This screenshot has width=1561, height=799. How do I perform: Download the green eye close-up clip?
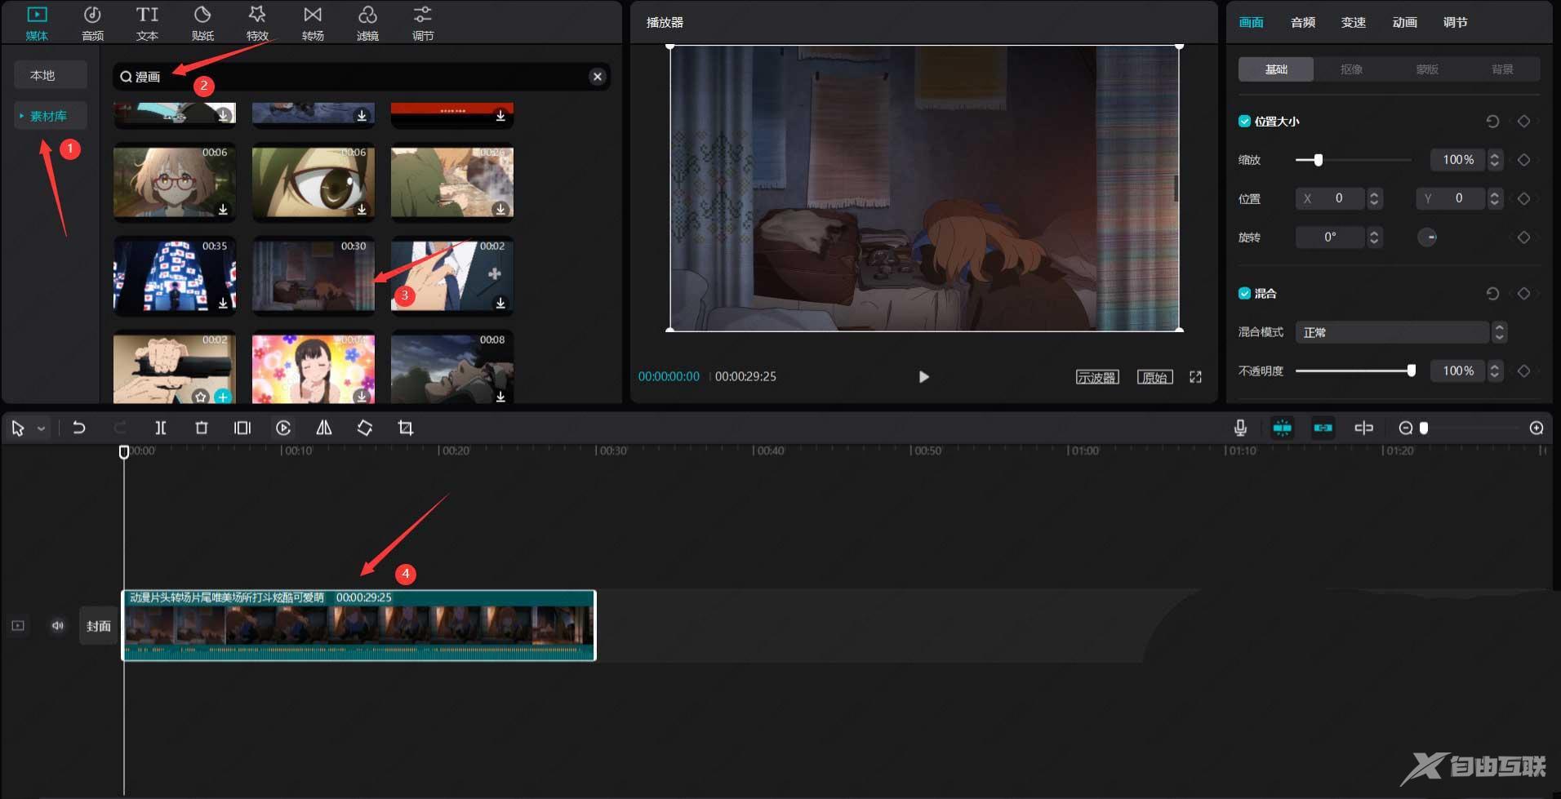pyautogui.click(x=362, y=210)
